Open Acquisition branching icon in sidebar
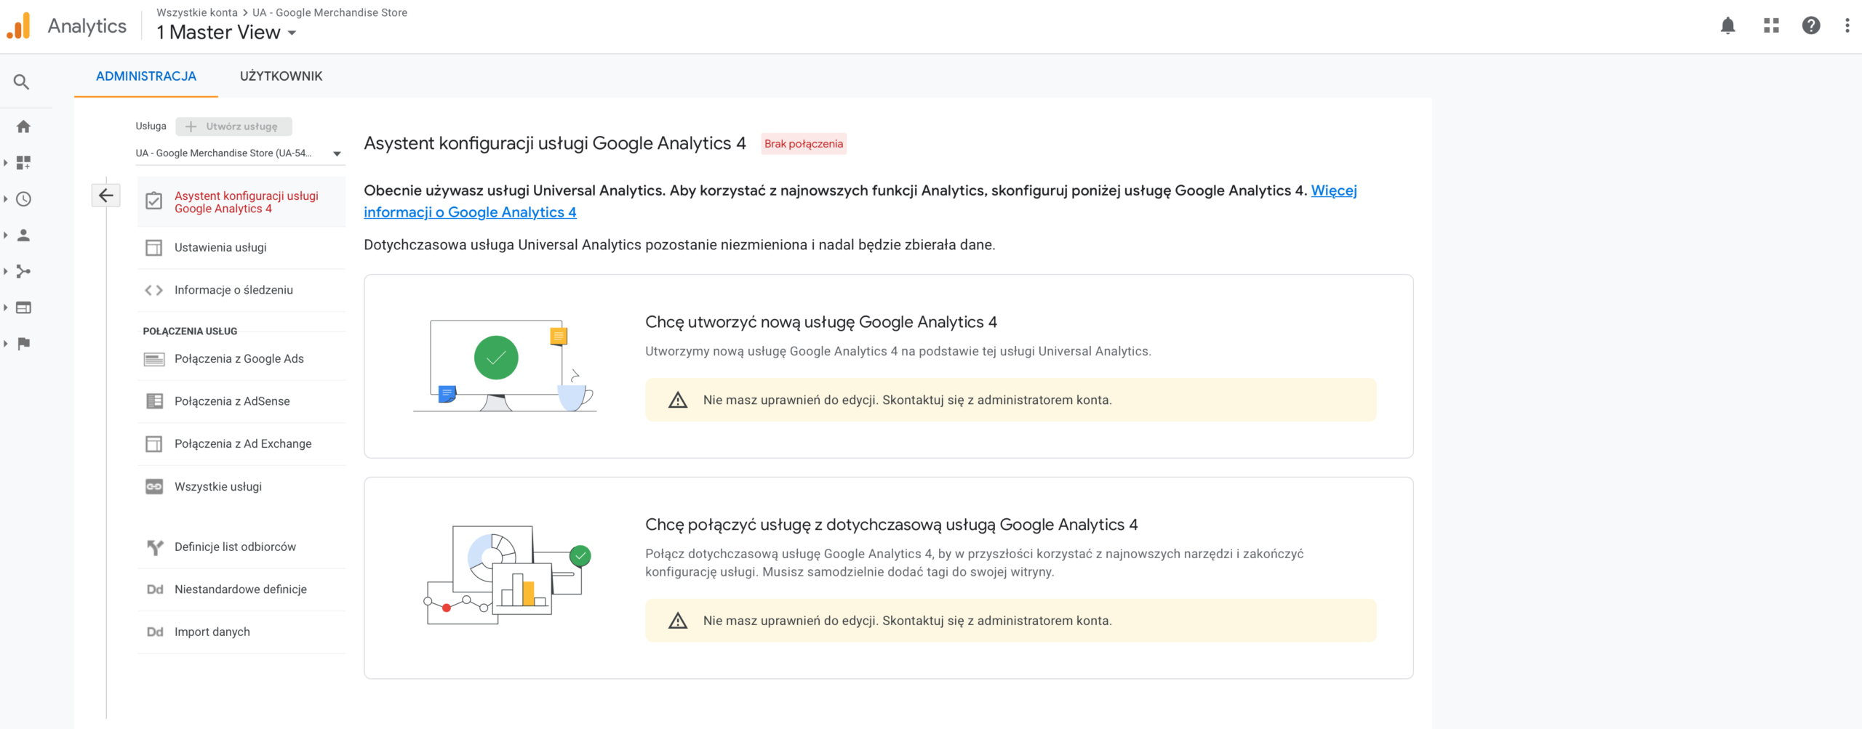This screenshot has height=729, width=1862. (23, 272)
